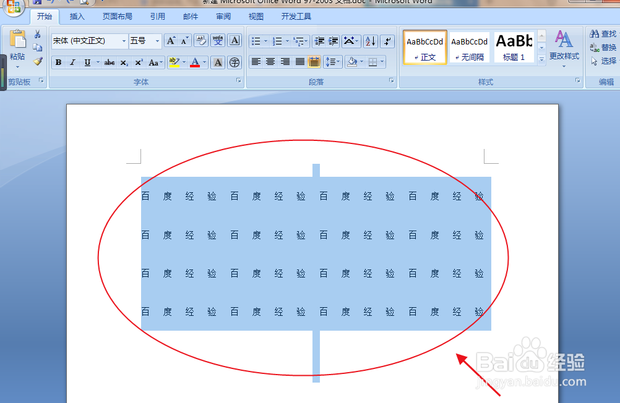Select 标题 1 style thumbnail
The image size is (620, 403).
(514, 48)
